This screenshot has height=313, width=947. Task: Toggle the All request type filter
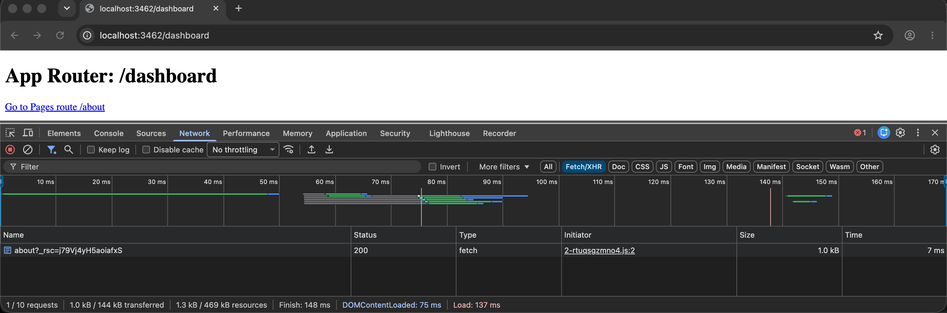tap(548, 166)
